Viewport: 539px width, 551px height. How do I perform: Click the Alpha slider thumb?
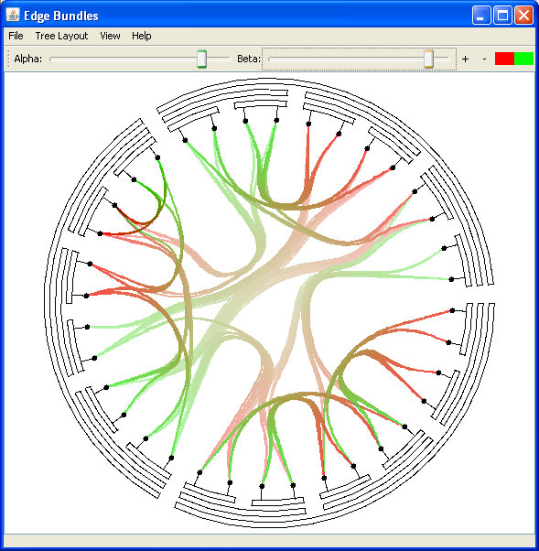tap(201, 59)
